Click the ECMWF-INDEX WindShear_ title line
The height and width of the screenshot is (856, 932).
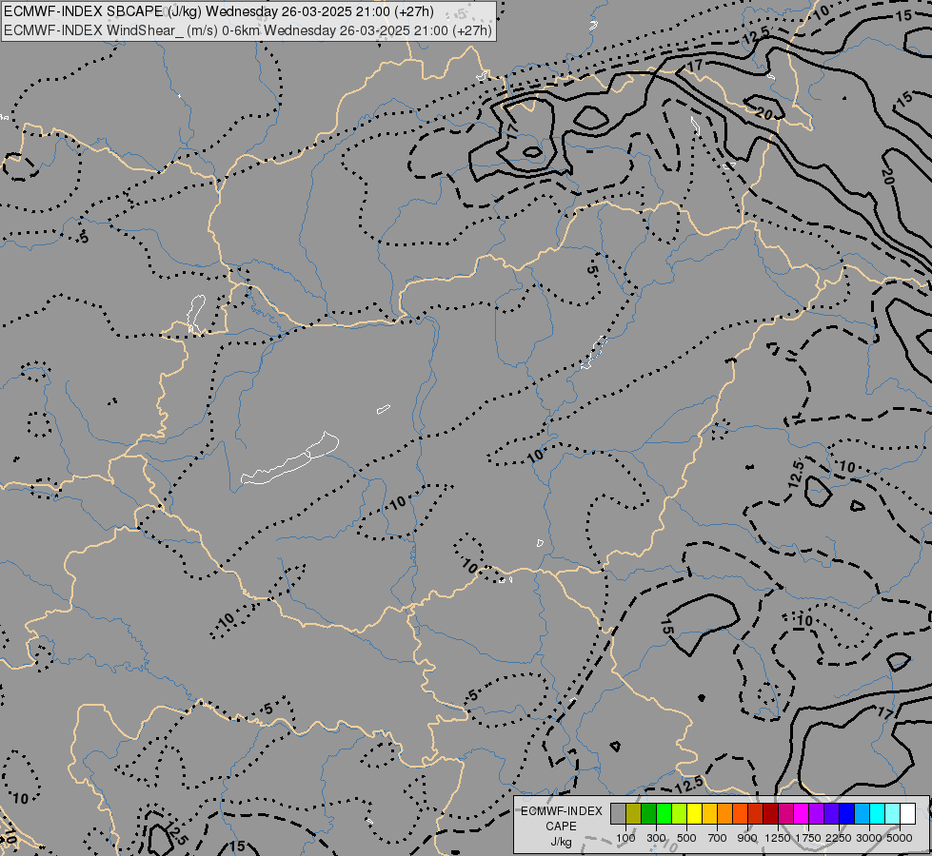point(248,29)
